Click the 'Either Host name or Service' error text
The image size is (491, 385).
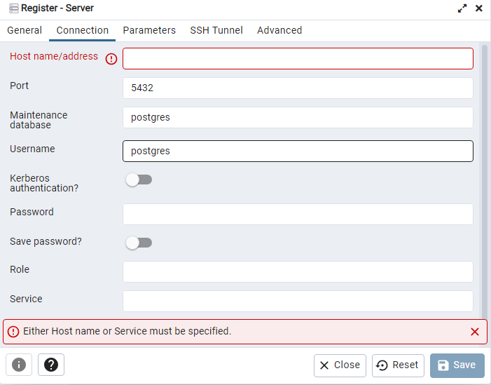coord(127,331)
